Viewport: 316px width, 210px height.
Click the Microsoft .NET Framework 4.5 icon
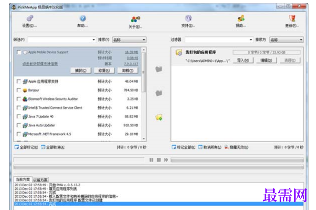click(x=25, y=134)
